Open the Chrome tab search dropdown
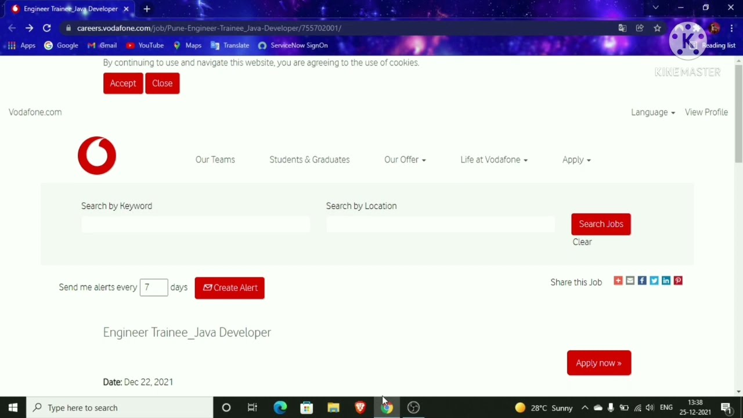This screenshot has height=418, width=743. pyautogui.click(x=656, y=8)
